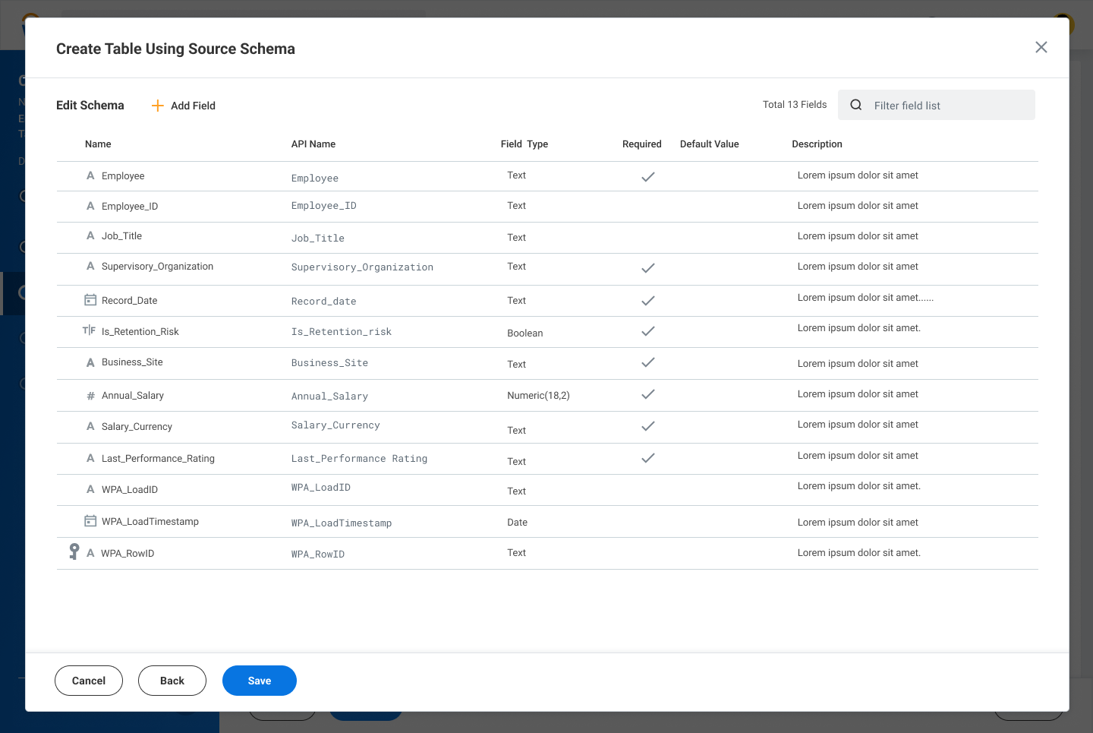Click the Total 13 Fields count label

pos(795,105)
